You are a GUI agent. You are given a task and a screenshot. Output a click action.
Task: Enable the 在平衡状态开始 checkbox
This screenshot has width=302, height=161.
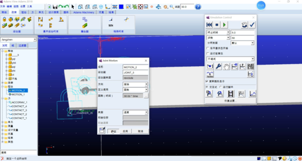point(207,48)
